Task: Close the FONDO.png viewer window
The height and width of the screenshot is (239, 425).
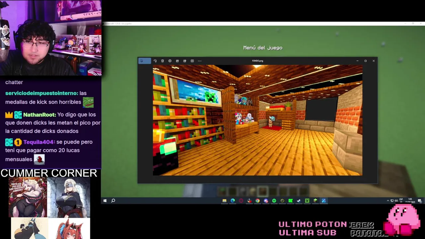Action: click(x=374, y=61)
